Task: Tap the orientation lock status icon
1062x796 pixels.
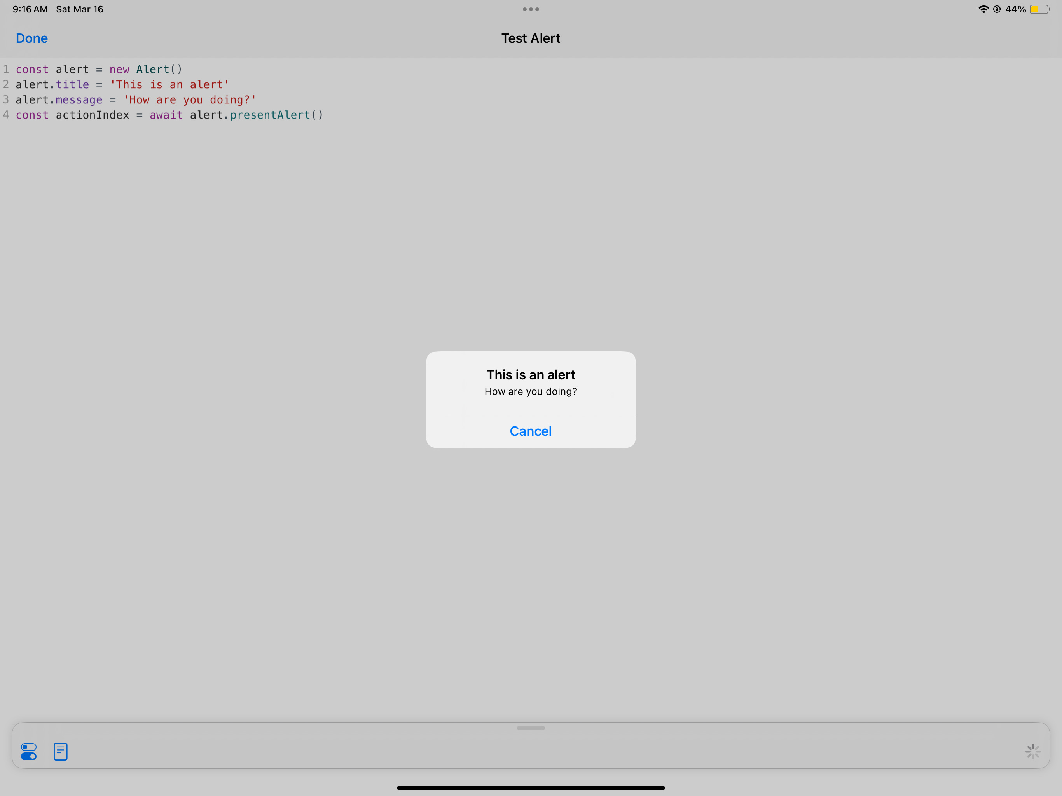Action: pyautogui.click(x=997, y=9)
